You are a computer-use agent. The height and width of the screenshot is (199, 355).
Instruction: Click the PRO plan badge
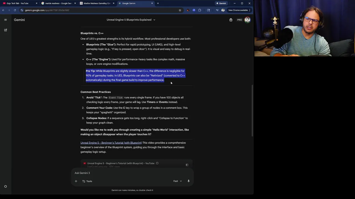point(240,20)
